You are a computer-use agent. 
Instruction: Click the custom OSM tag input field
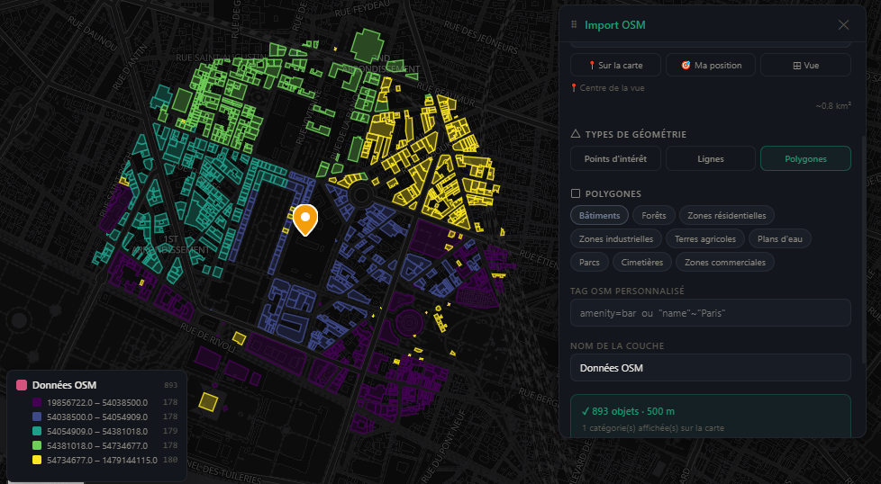pyautogui.click(x=710, y=313)
